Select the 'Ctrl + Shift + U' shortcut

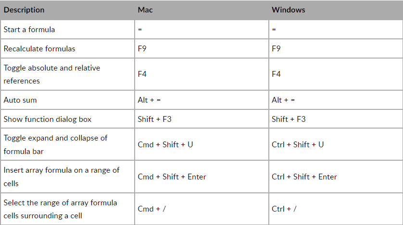coord(298,144)
